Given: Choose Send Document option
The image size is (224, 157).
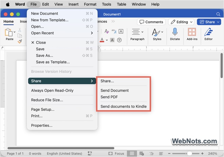Looking at the screenshot, I should pyautogui.click(x=124, y=91).
